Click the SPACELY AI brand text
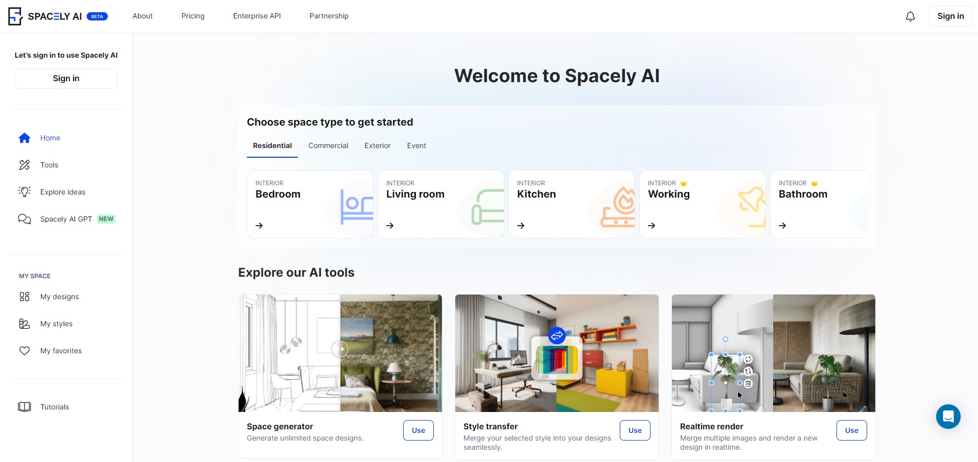This screenshot has width=978, height=462. 55,16
